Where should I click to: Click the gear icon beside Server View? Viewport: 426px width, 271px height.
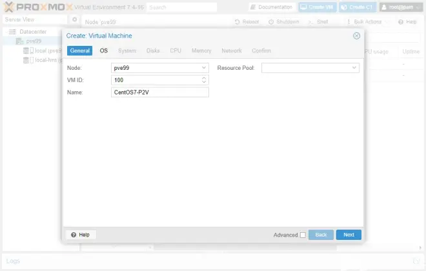click(x=75, y=19)
